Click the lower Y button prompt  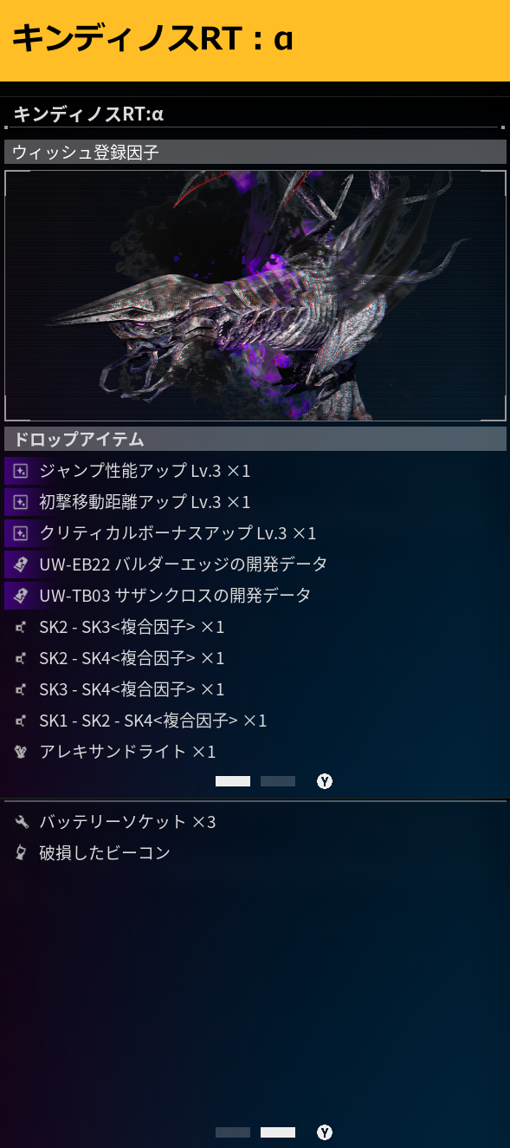pyautogui.click(x=325, y=1132)
